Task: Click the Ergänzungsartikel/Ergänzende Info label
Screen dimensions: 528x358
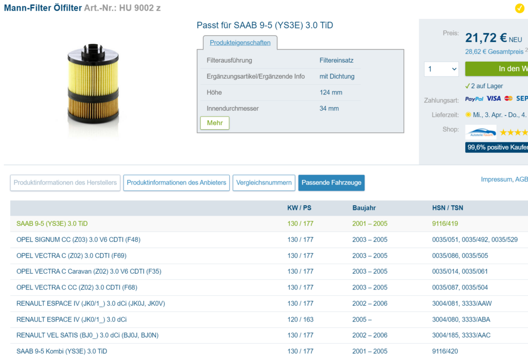Action: click(256, 76)
